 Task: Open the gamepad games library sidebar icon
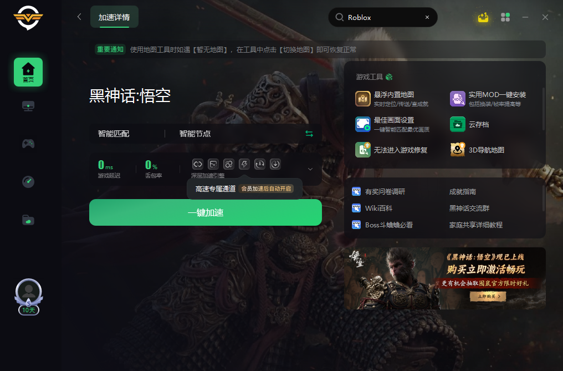tap(28, 144)
